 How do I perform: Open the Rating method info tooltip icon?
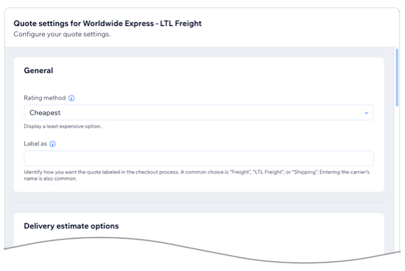pyautogui.click(x=71, y=98)
